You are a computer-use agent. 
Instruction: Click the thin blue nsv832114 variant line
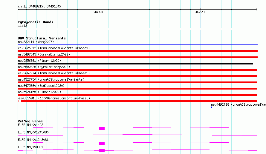pos(137,45)
